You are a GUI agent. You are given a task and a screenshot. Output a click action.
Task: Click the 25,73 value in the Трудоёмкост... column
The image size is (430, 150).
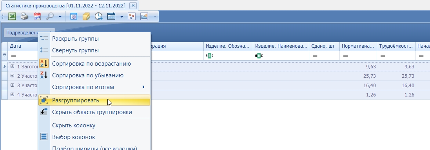(408, 76)
